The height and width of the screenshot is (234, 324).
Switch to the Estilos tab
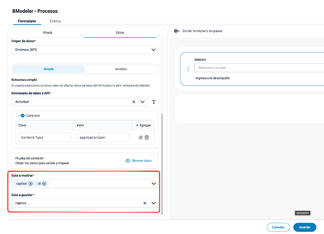[x=55, y=21]
